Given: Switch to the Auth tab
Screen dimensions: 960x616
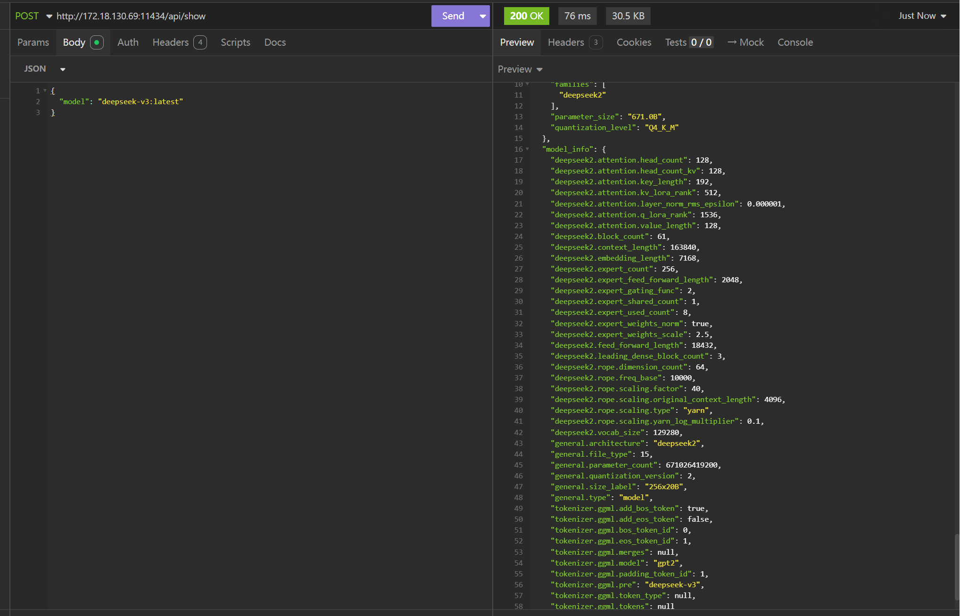Looking at the screenshot, I should (x=128, y=42).
